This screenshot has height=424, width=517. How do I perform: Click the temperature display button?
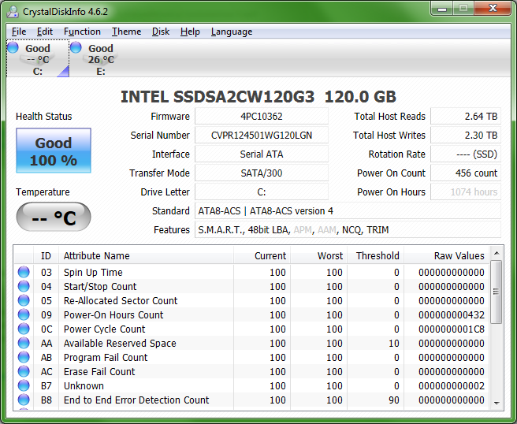[54, 217]
